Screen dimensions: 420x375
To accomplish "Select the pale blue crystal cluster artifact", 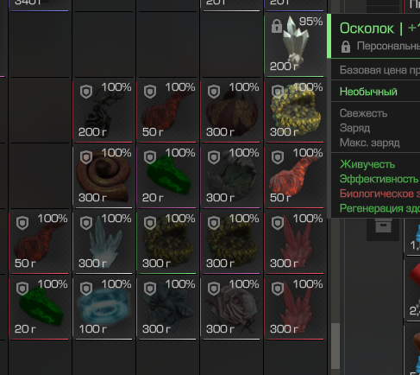I will pyautogui.click(x=103, y=241).
